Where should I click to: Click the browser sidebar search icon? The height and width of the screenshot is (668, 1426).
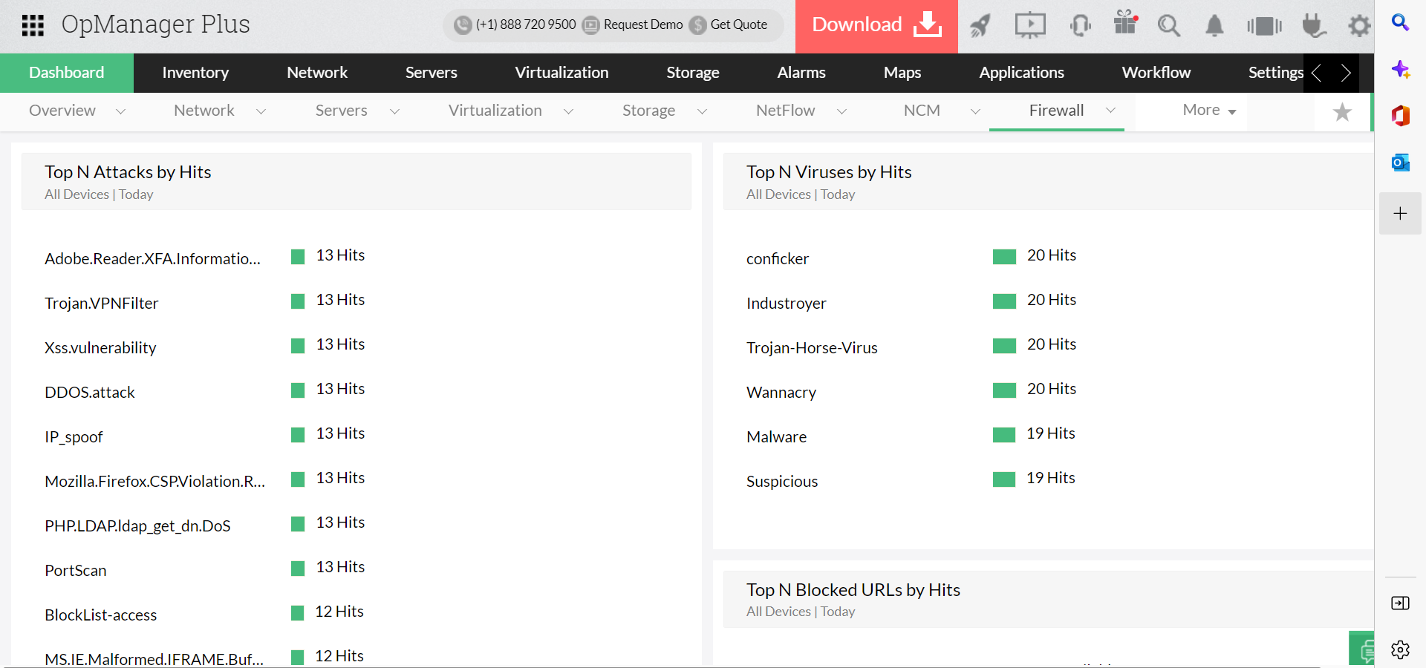click(x=1401, y=23)
